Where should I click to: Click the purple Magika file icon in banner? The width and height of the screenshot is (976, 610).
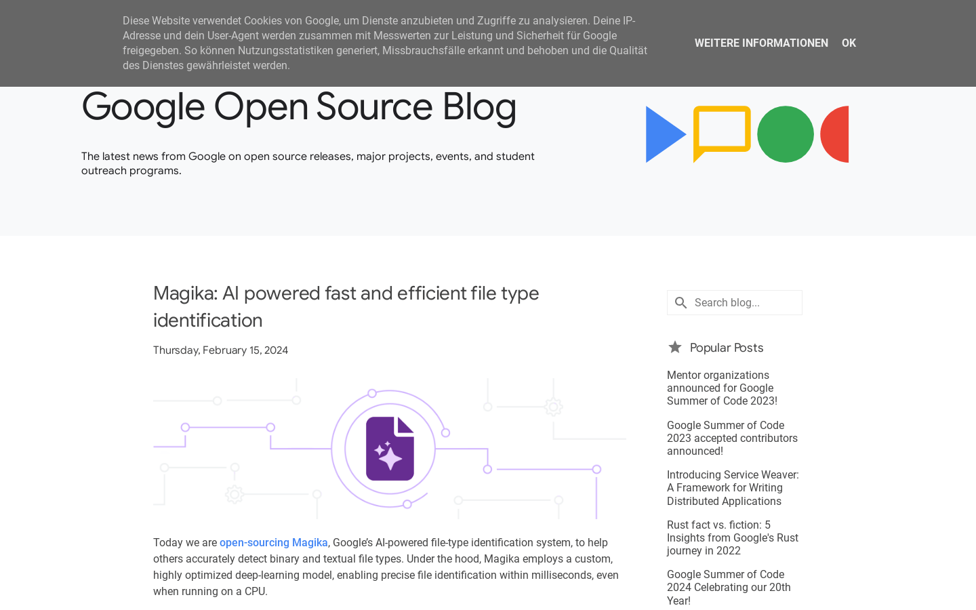390,449
